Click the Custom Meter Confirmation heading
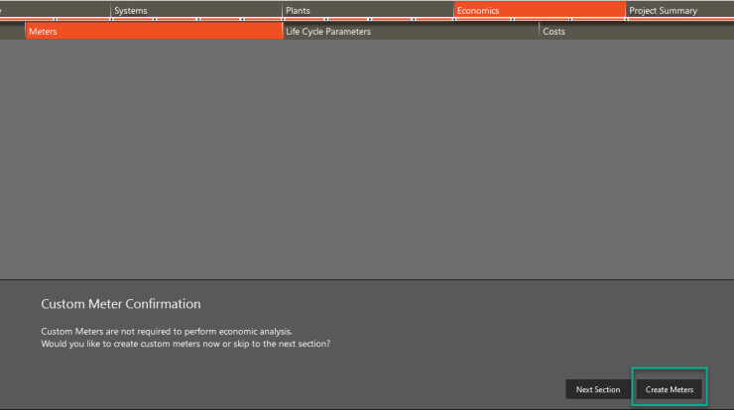Viewport: 734px width, 410px height. click(120, 304)
